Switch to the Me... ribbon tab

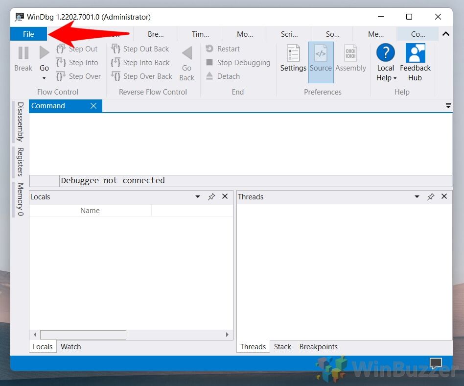click(376, 34)
